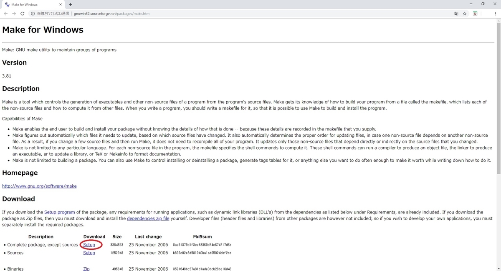Click the Description heading
501x271 pixels.
pos(21,89)
